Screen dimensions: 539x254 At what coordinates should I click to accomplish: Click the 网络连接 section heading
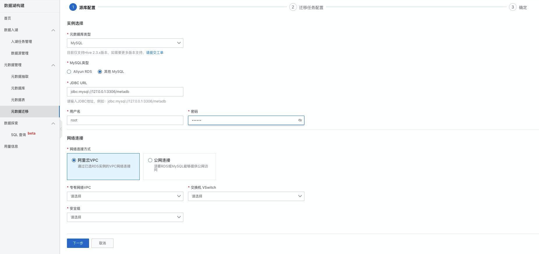tap(75, 138)
